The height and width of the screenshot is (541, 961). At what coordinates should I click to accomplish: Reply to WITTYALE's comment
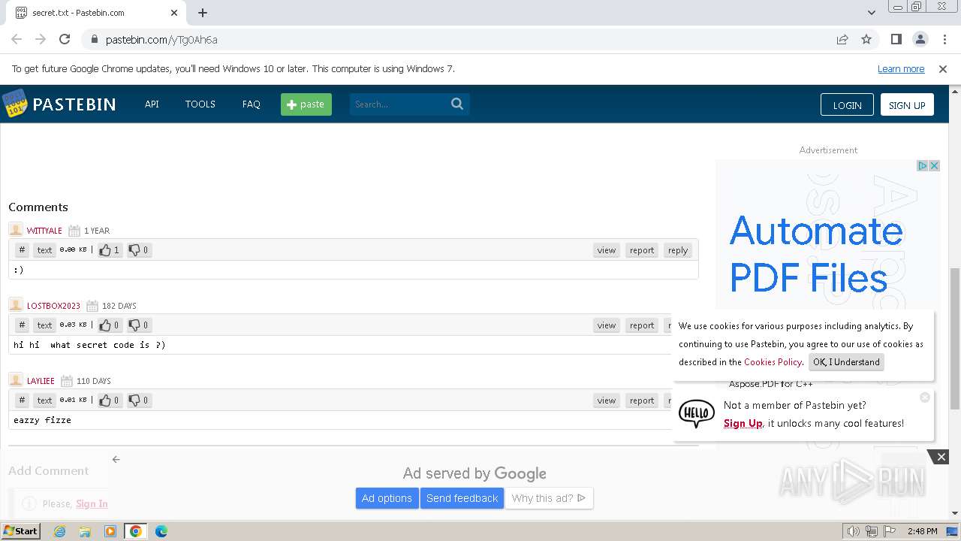[x=678, y=250]
